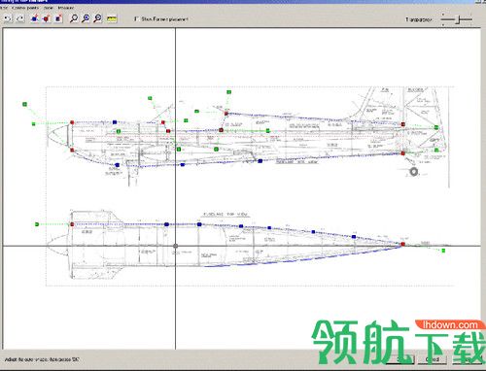Select the add control point tool

pyautogui.click(x=34, y=18)
